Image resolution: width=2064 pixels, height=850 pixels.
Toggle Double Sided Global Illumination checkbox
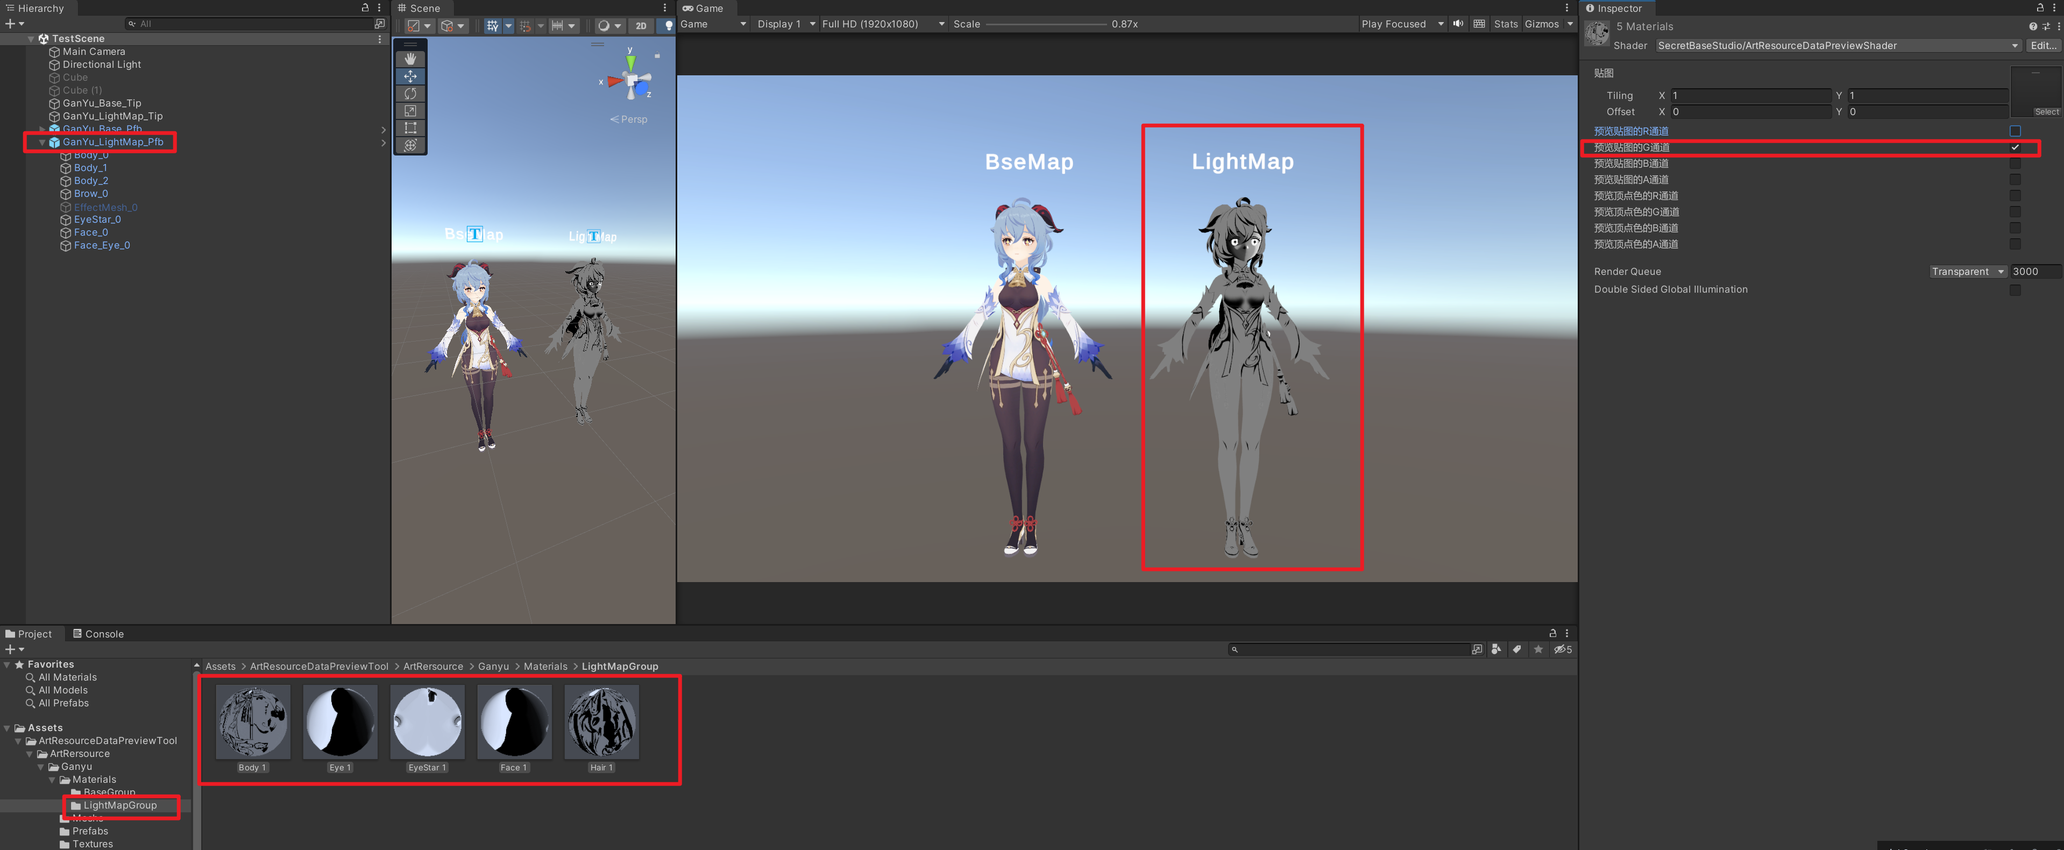click(x=2015, y=289)
